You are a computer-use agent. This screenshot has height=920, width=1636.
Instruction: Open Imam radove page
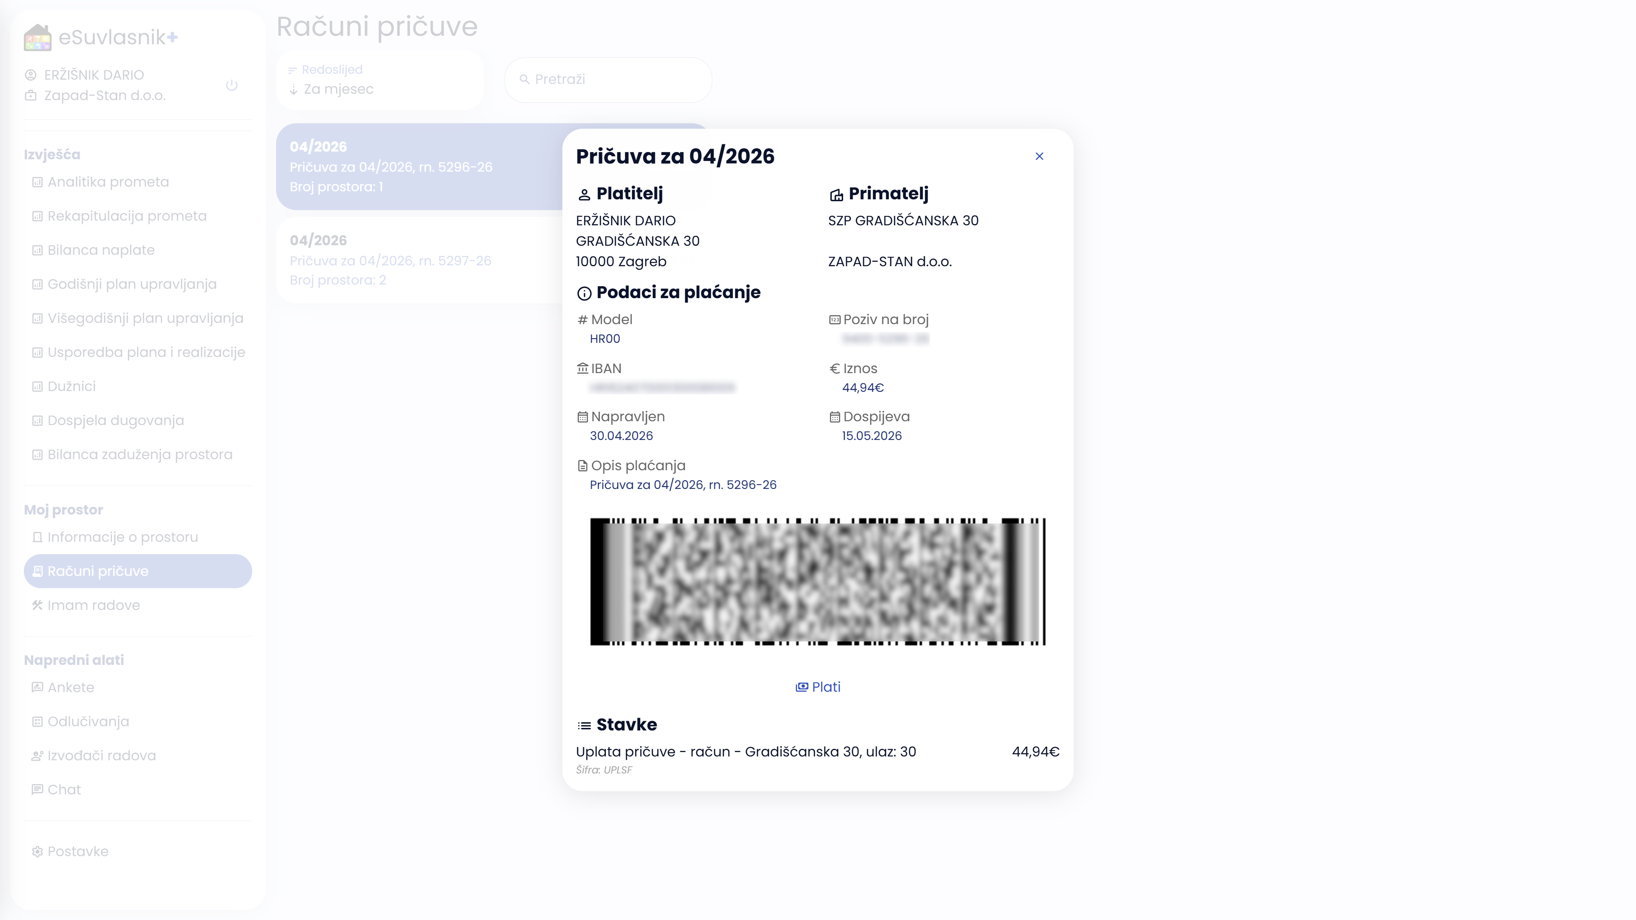(x=138, y=605)
